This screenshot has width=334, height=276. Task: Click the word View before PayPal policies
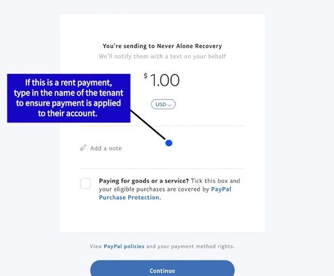click(x=96, y=246)
